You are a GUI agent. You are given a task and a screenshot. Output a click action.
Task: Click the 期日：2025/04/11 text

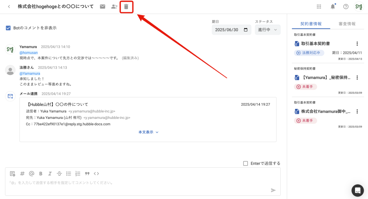tap(347, 53)
